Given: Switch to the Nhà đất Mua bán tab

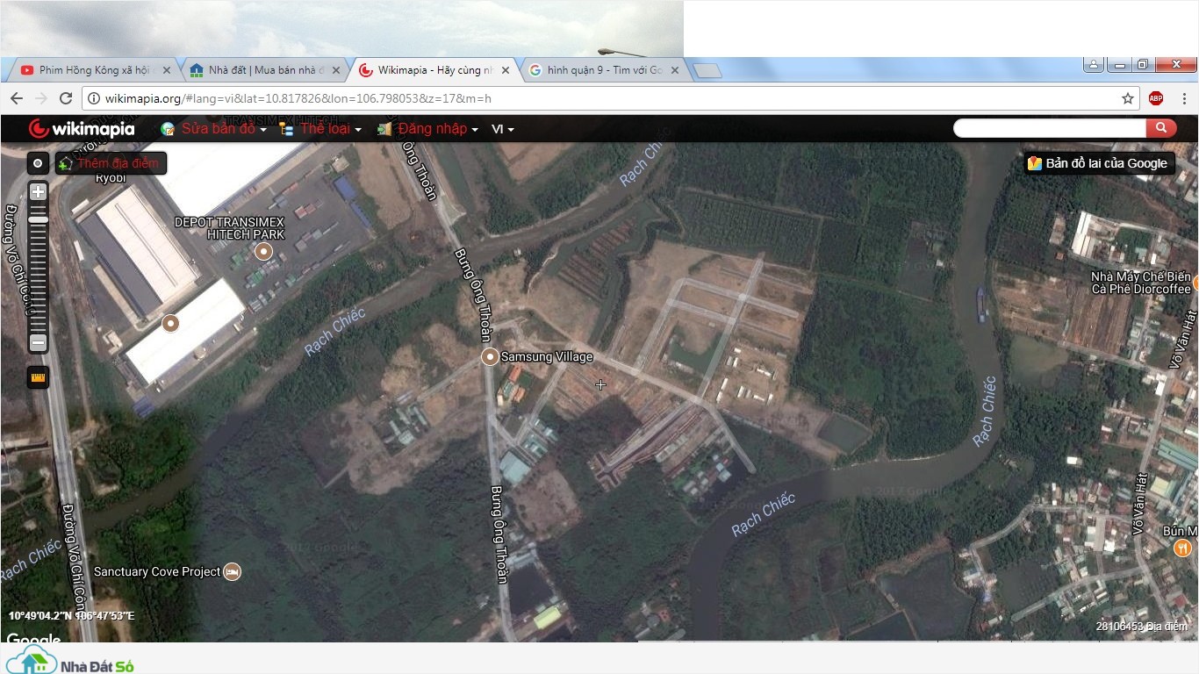Looking at the screenshot, I should pos(262,70).
